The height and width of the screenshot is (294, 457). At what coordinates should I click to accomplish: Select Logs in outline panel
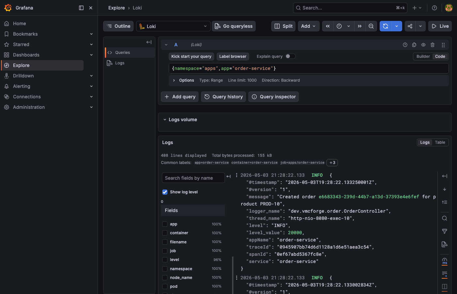click(130, 63)
